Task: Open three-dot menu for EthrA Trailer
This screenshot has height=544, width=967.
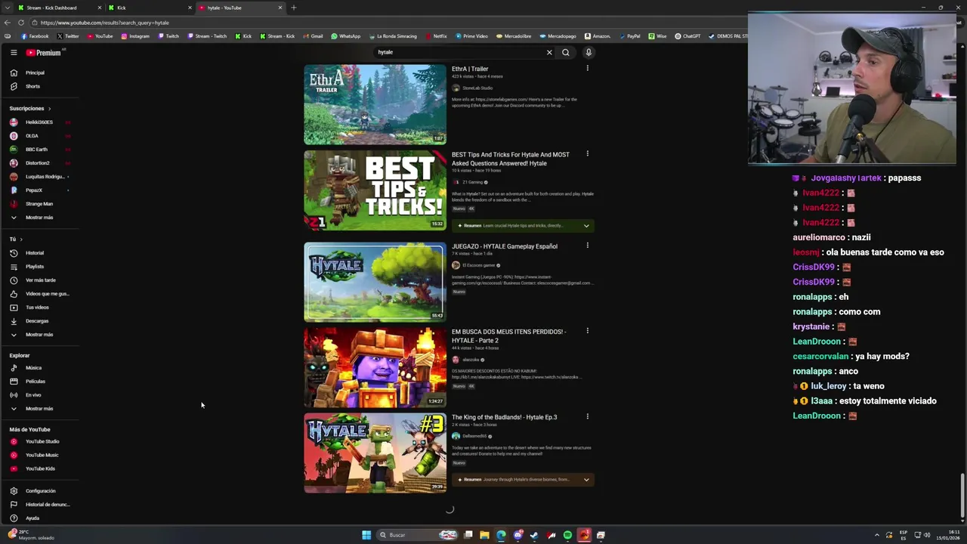Action: tap(588, 69)
